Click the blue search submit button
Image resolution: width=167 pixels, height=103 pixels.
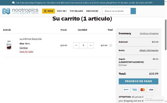[133, 11]
